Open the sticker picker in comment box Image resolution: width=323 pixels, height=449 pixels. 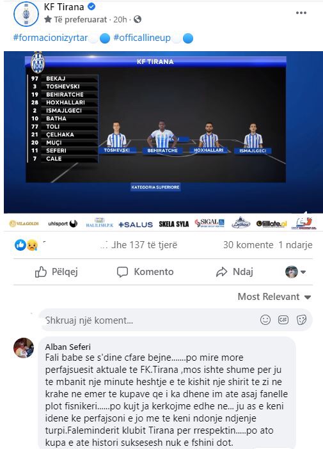point(301,320)
